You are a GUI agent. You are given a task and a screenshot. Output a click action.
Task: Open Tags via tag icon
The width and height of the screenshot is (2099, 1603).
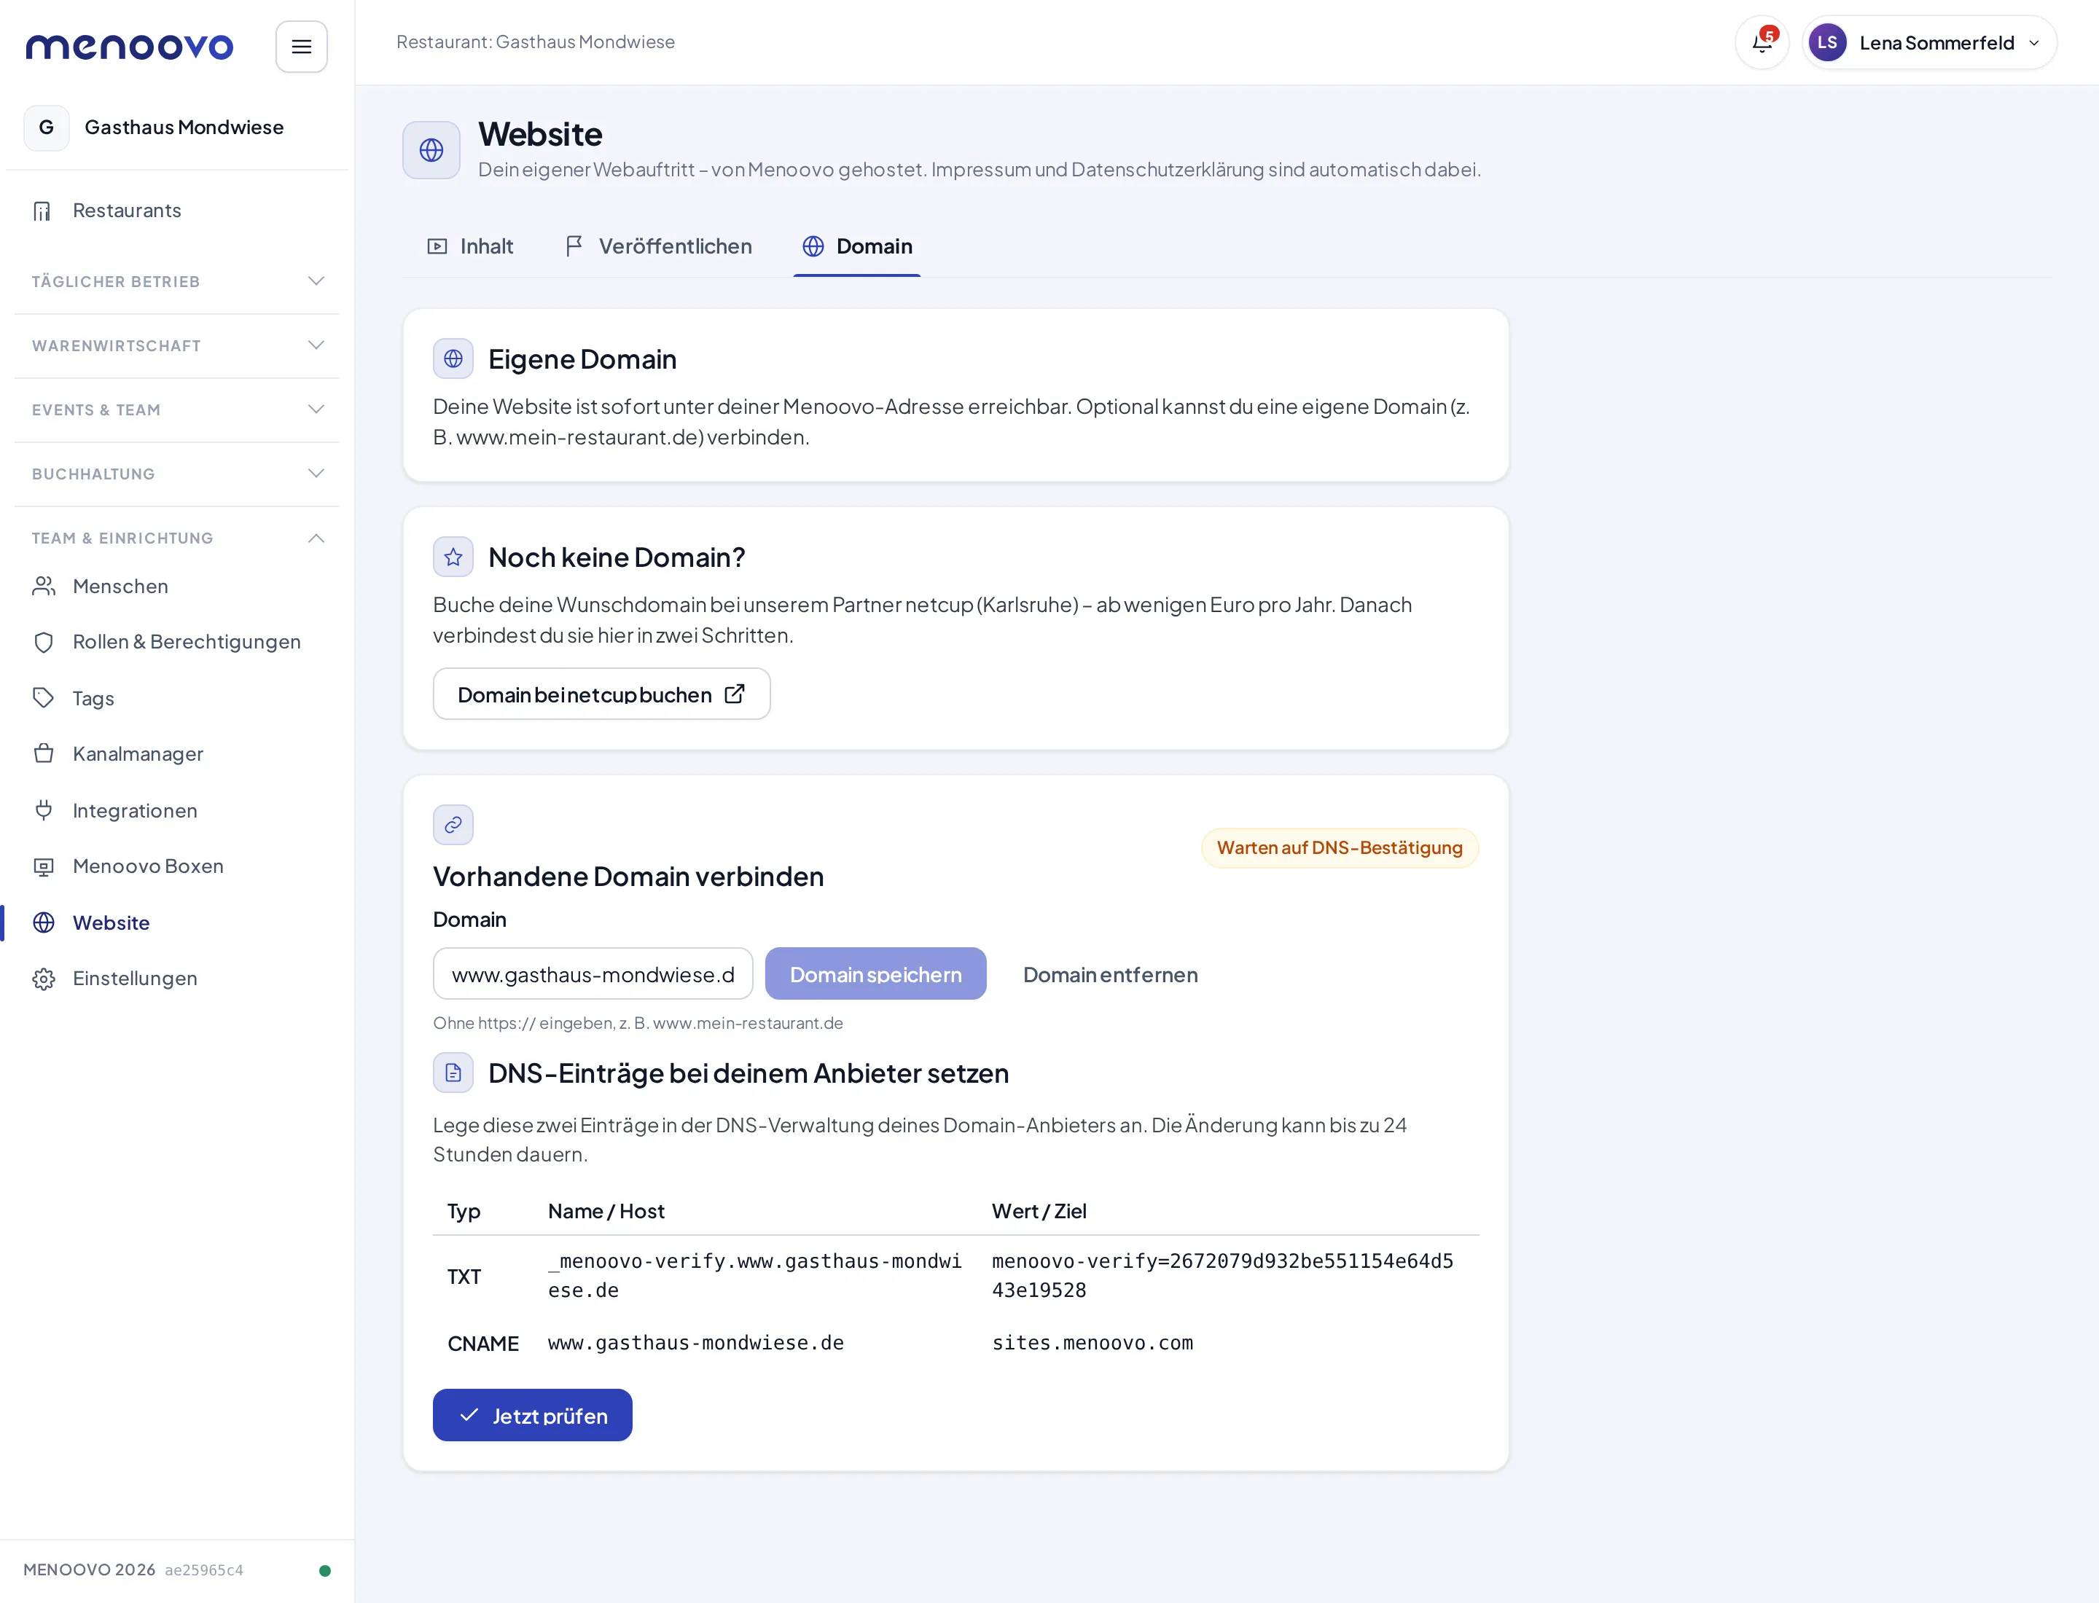click(44, 697)
